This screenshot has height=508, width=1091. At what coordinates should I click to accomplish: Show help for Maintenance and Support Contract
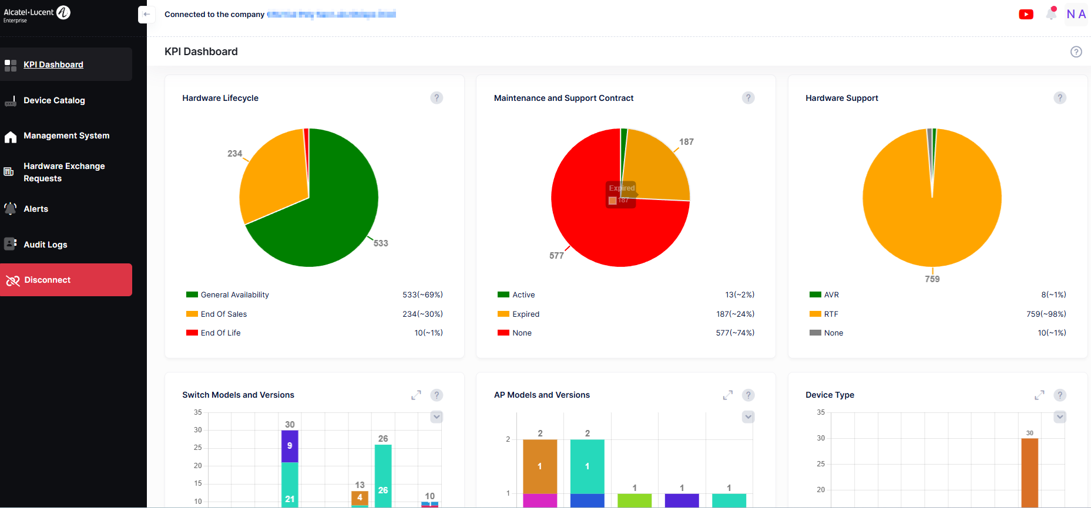point(748,98)
